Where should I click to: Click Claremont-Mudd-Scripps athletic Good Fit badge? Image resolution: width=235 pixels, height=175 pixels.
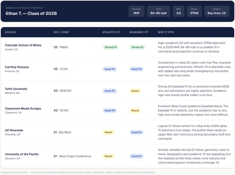click(x=110, y=111)
